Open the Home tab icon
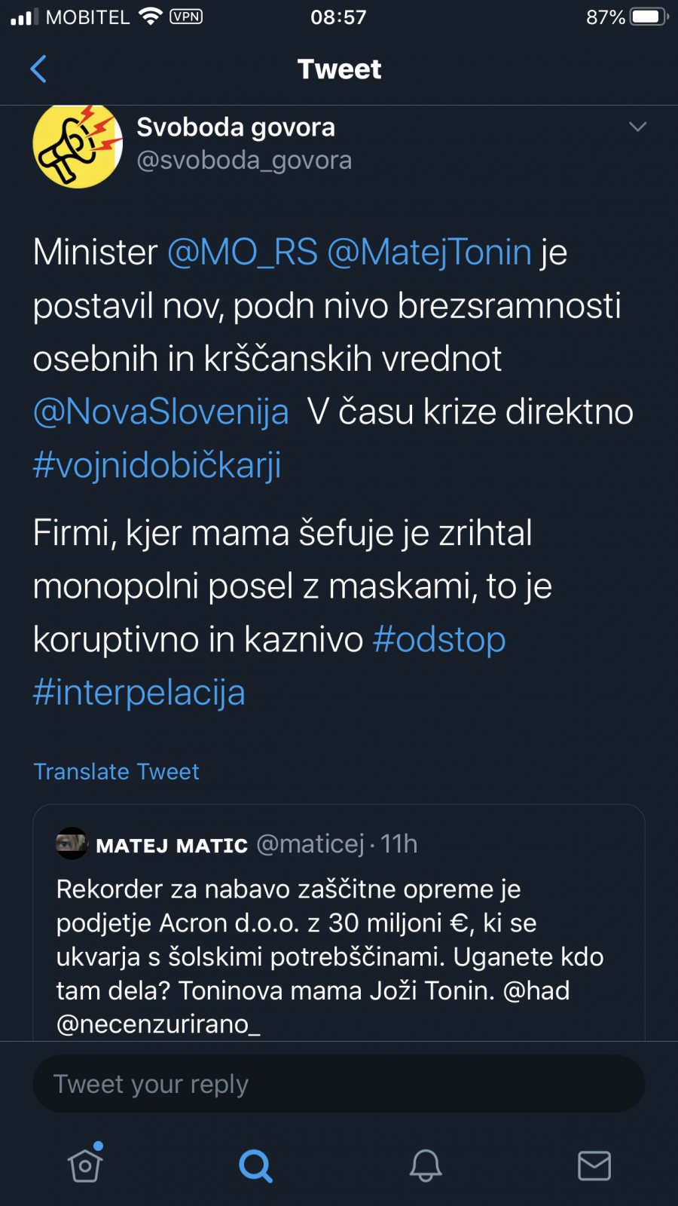 (85, 1165)
